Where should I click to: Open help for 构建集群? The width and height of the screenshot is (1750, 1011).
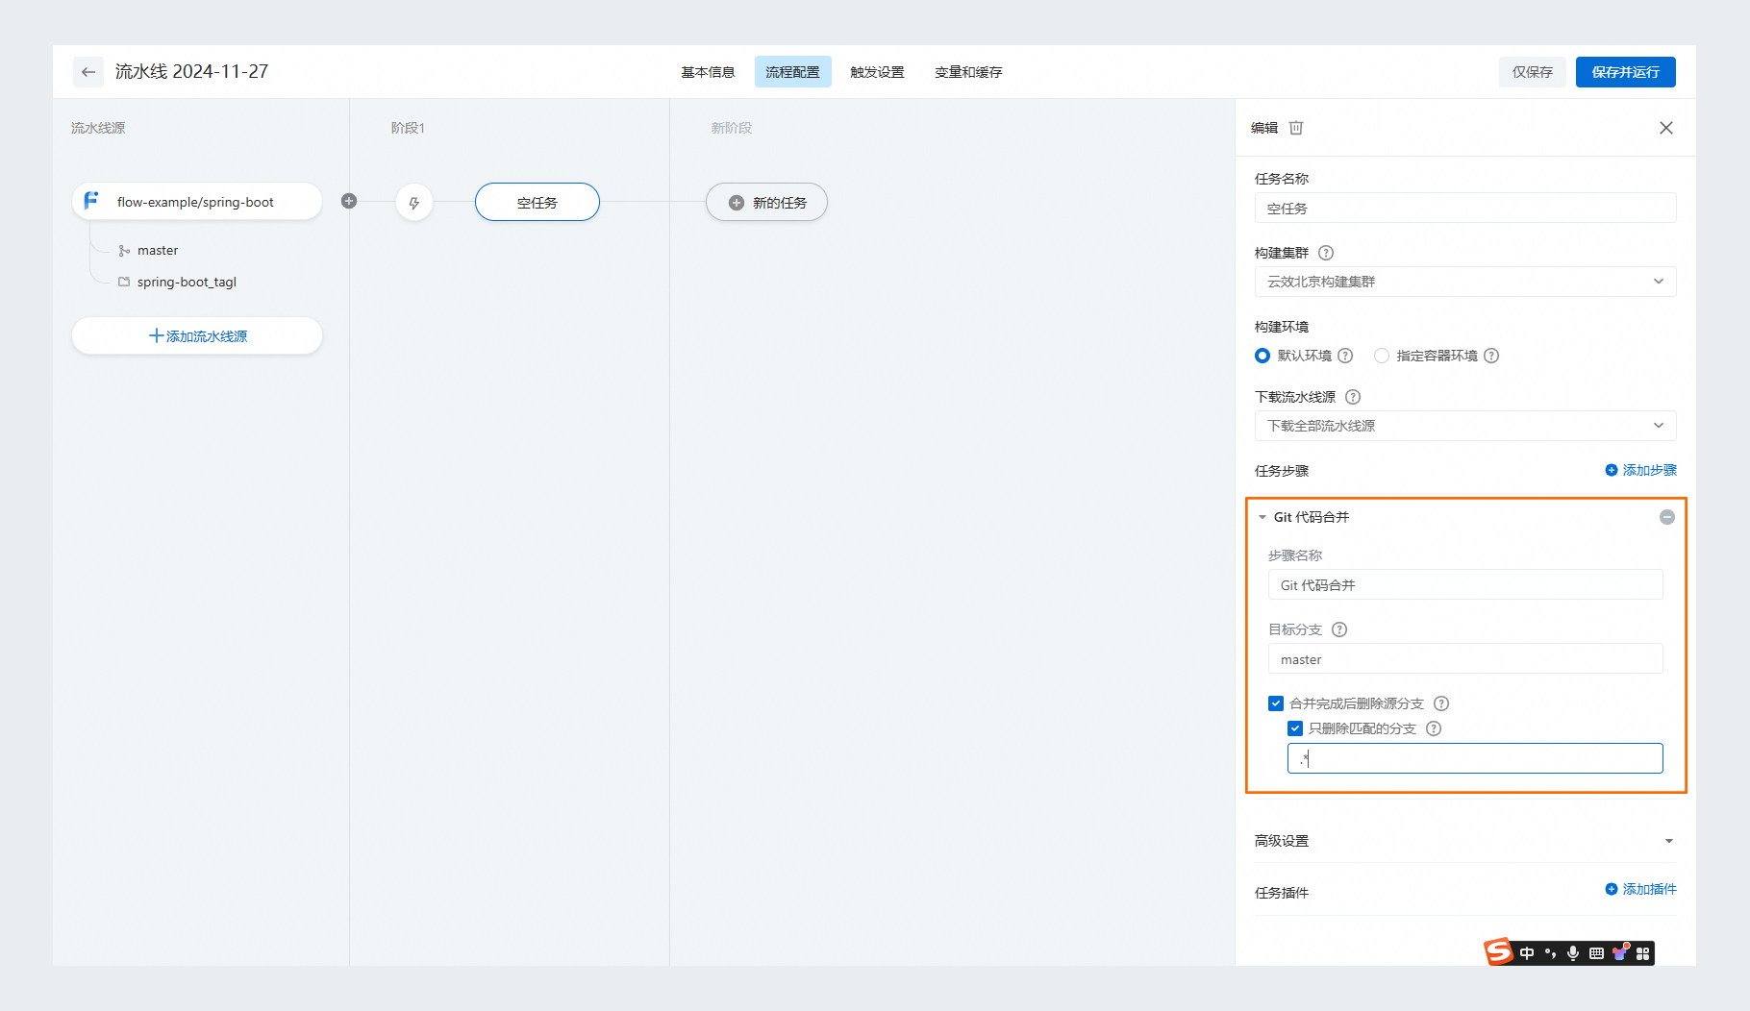[x=1326, y=253]
